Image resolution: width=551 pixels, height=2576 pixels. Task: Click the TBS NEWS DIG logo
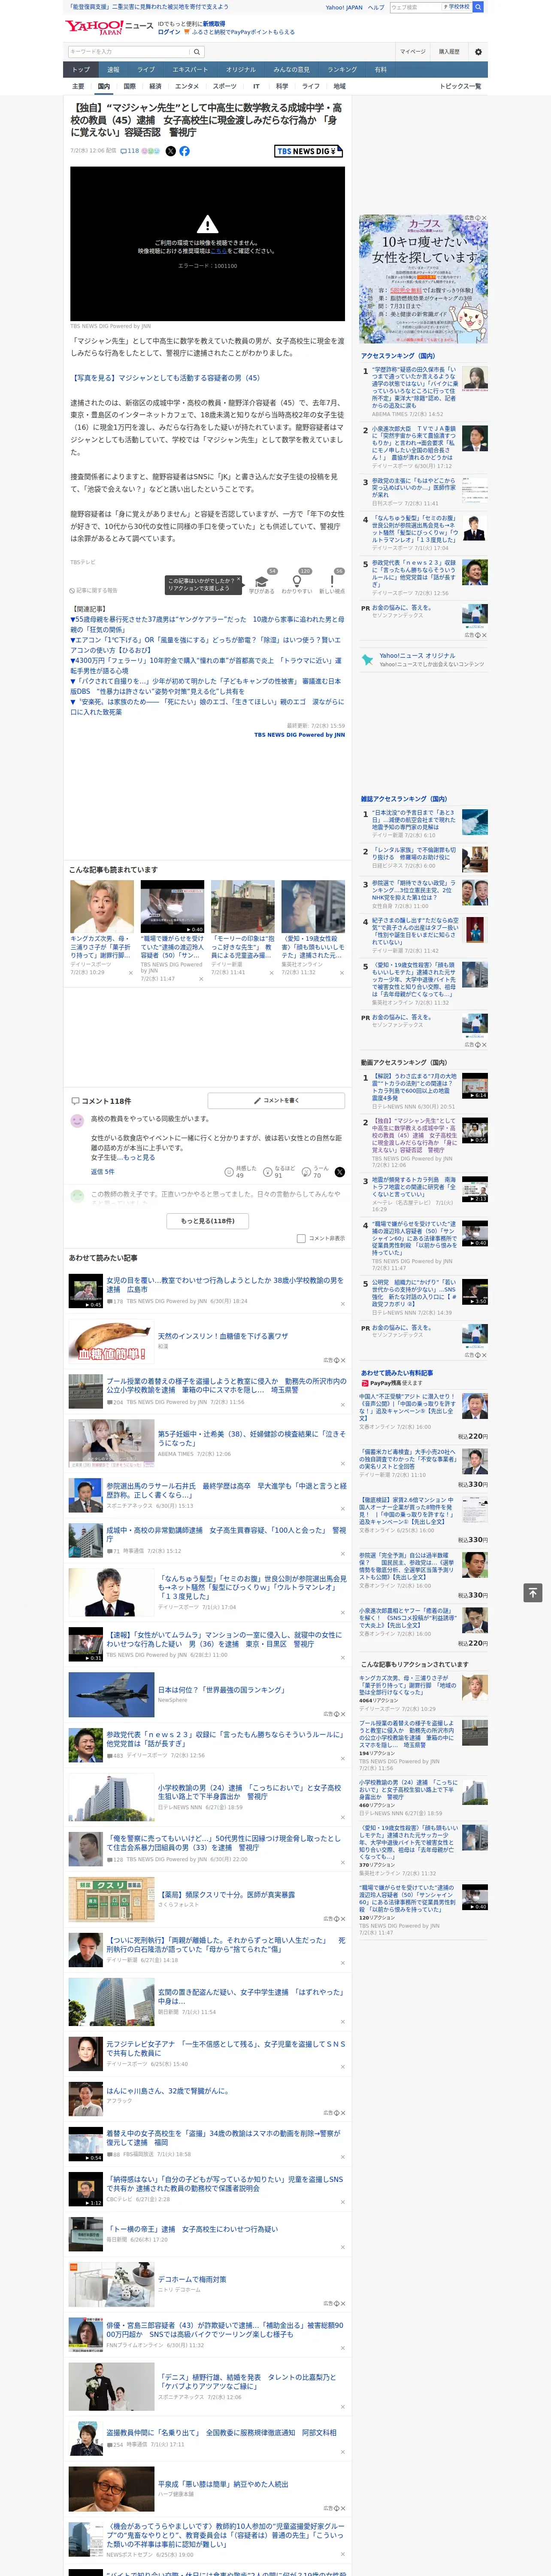coord(309,151)
